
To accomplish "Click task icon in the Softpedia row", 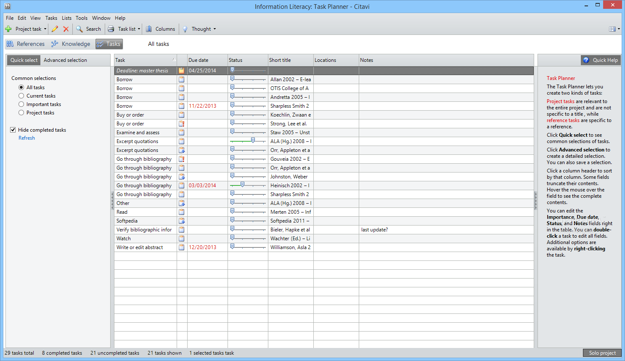I will click(x=182, y=221).
